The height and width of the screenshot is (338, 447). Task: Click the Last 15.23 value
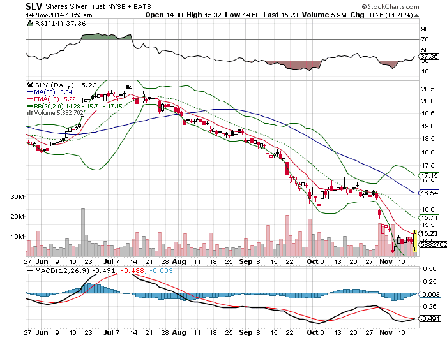280,15
